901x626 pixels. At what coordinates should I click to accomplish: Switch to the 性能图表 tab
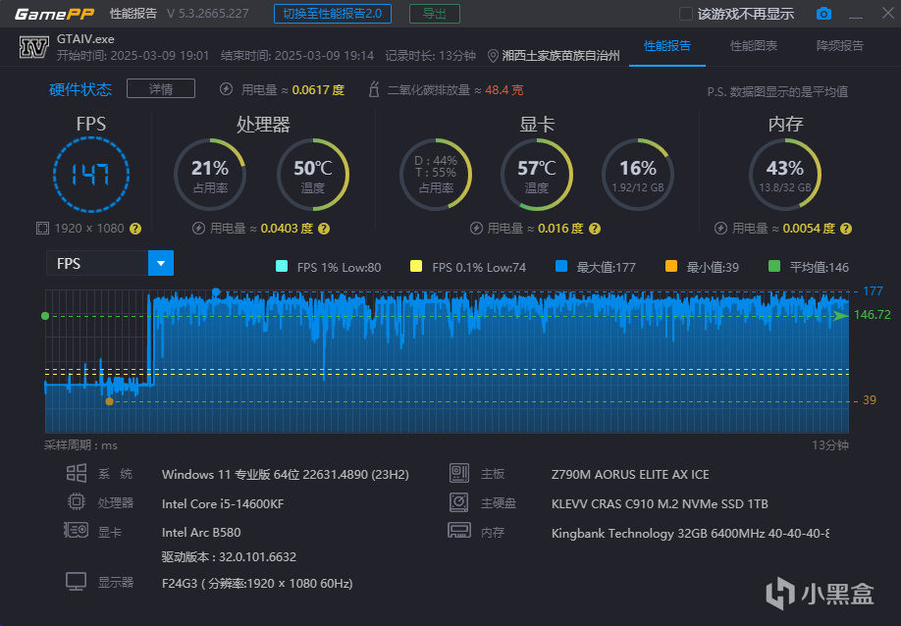pyautogui.click(x=754, y=46)
